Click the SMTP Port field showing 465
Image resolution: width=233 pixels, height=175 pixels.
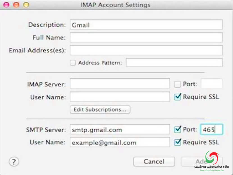[211, 129]
